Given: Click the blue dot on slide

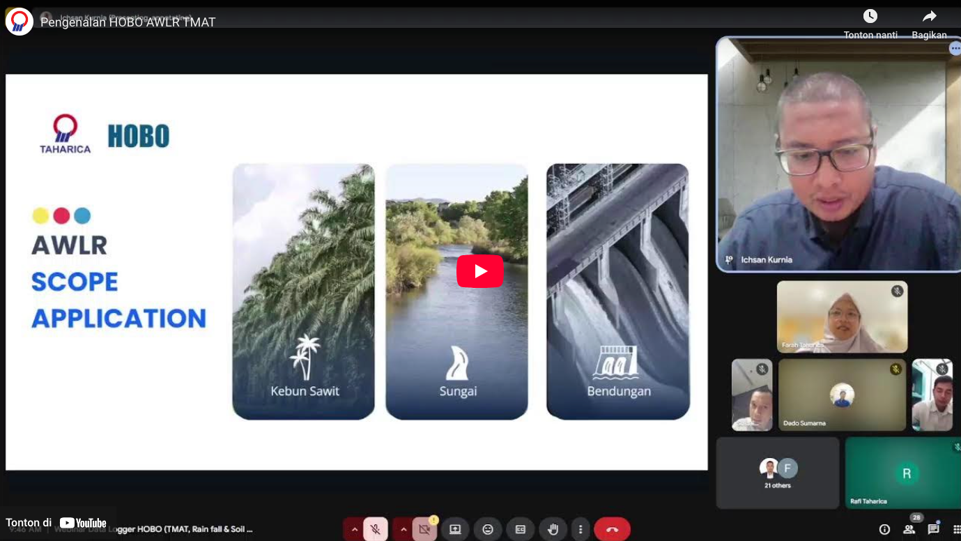Looking at the screenshot, I should point(82,215).
